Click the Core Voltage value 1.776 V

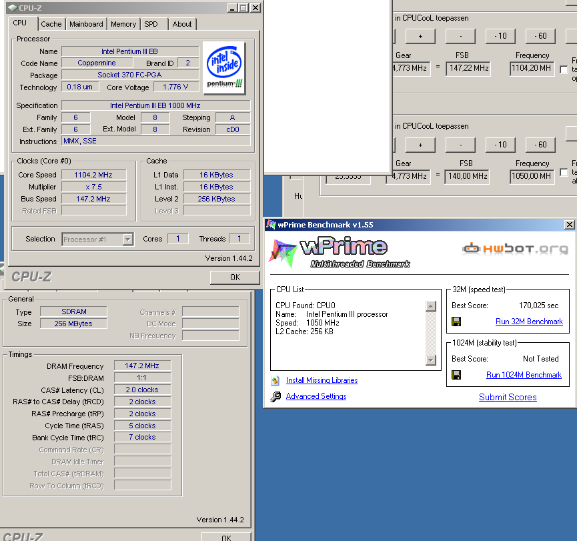tap(175, 87)
